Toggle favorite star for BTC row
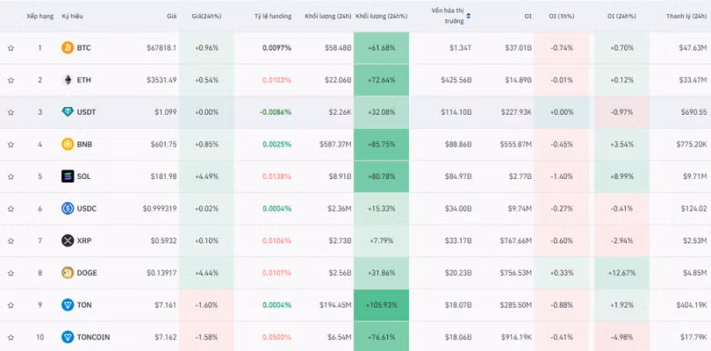The height and width of the screenshot is (351, 711). point(11,47)
